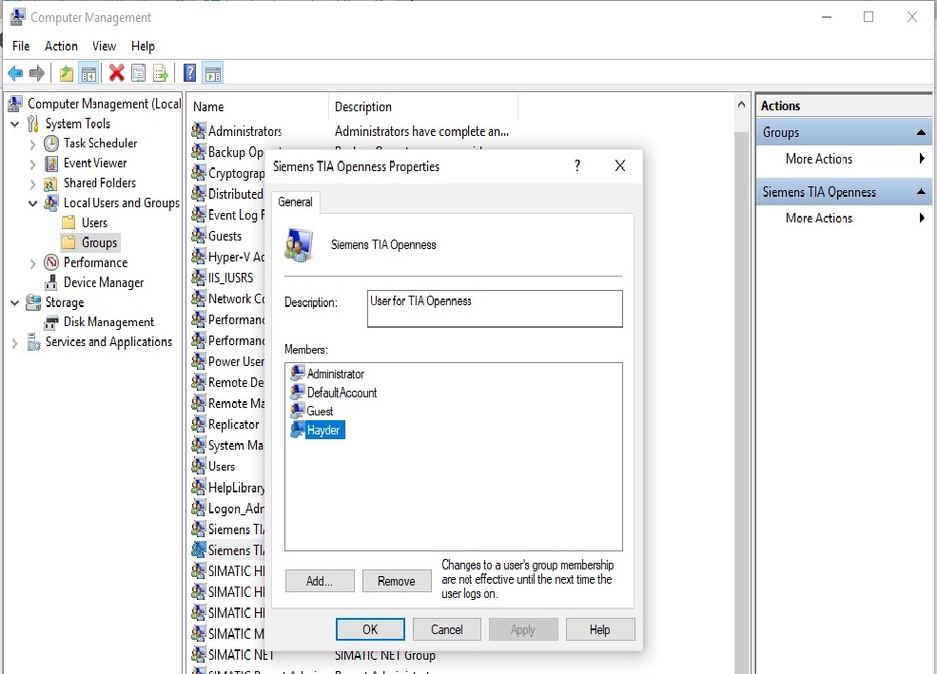Click the Name column header
This screenshot has height=674, width=937.
coord(258,106)
